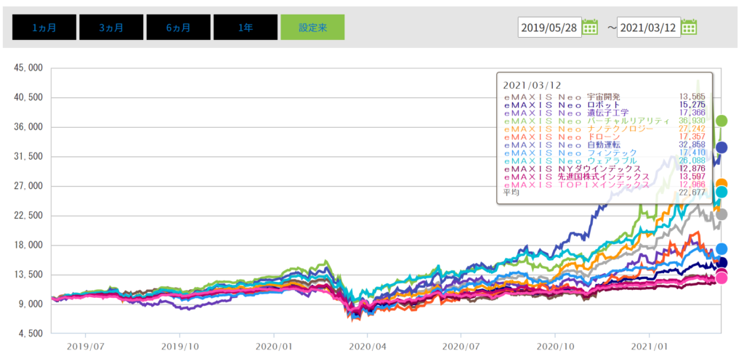Viewport: 744px width, 364px height.
Task: Click the 2020/04 x-axis label
Action: (x=367, y=347)
